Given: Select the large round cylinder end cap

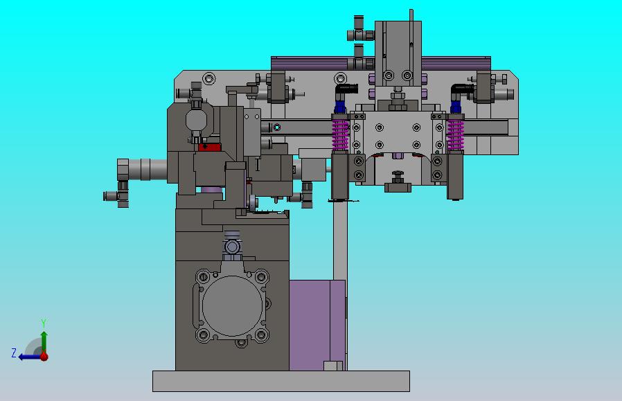Looking at the screenshot, I should click(232, 306).
